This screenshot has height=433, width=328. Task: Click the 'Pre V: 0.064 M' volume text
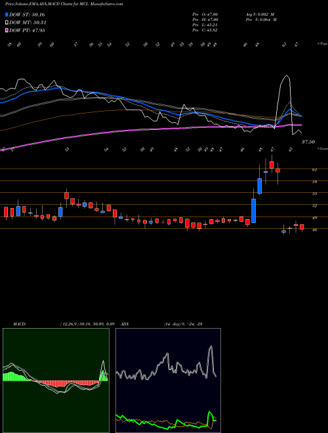click(260, 20)
